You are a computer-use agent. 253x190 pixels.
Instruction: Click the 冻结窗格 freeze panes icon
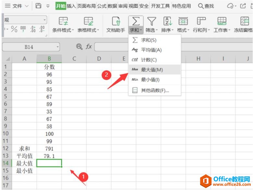coord(245,21)
